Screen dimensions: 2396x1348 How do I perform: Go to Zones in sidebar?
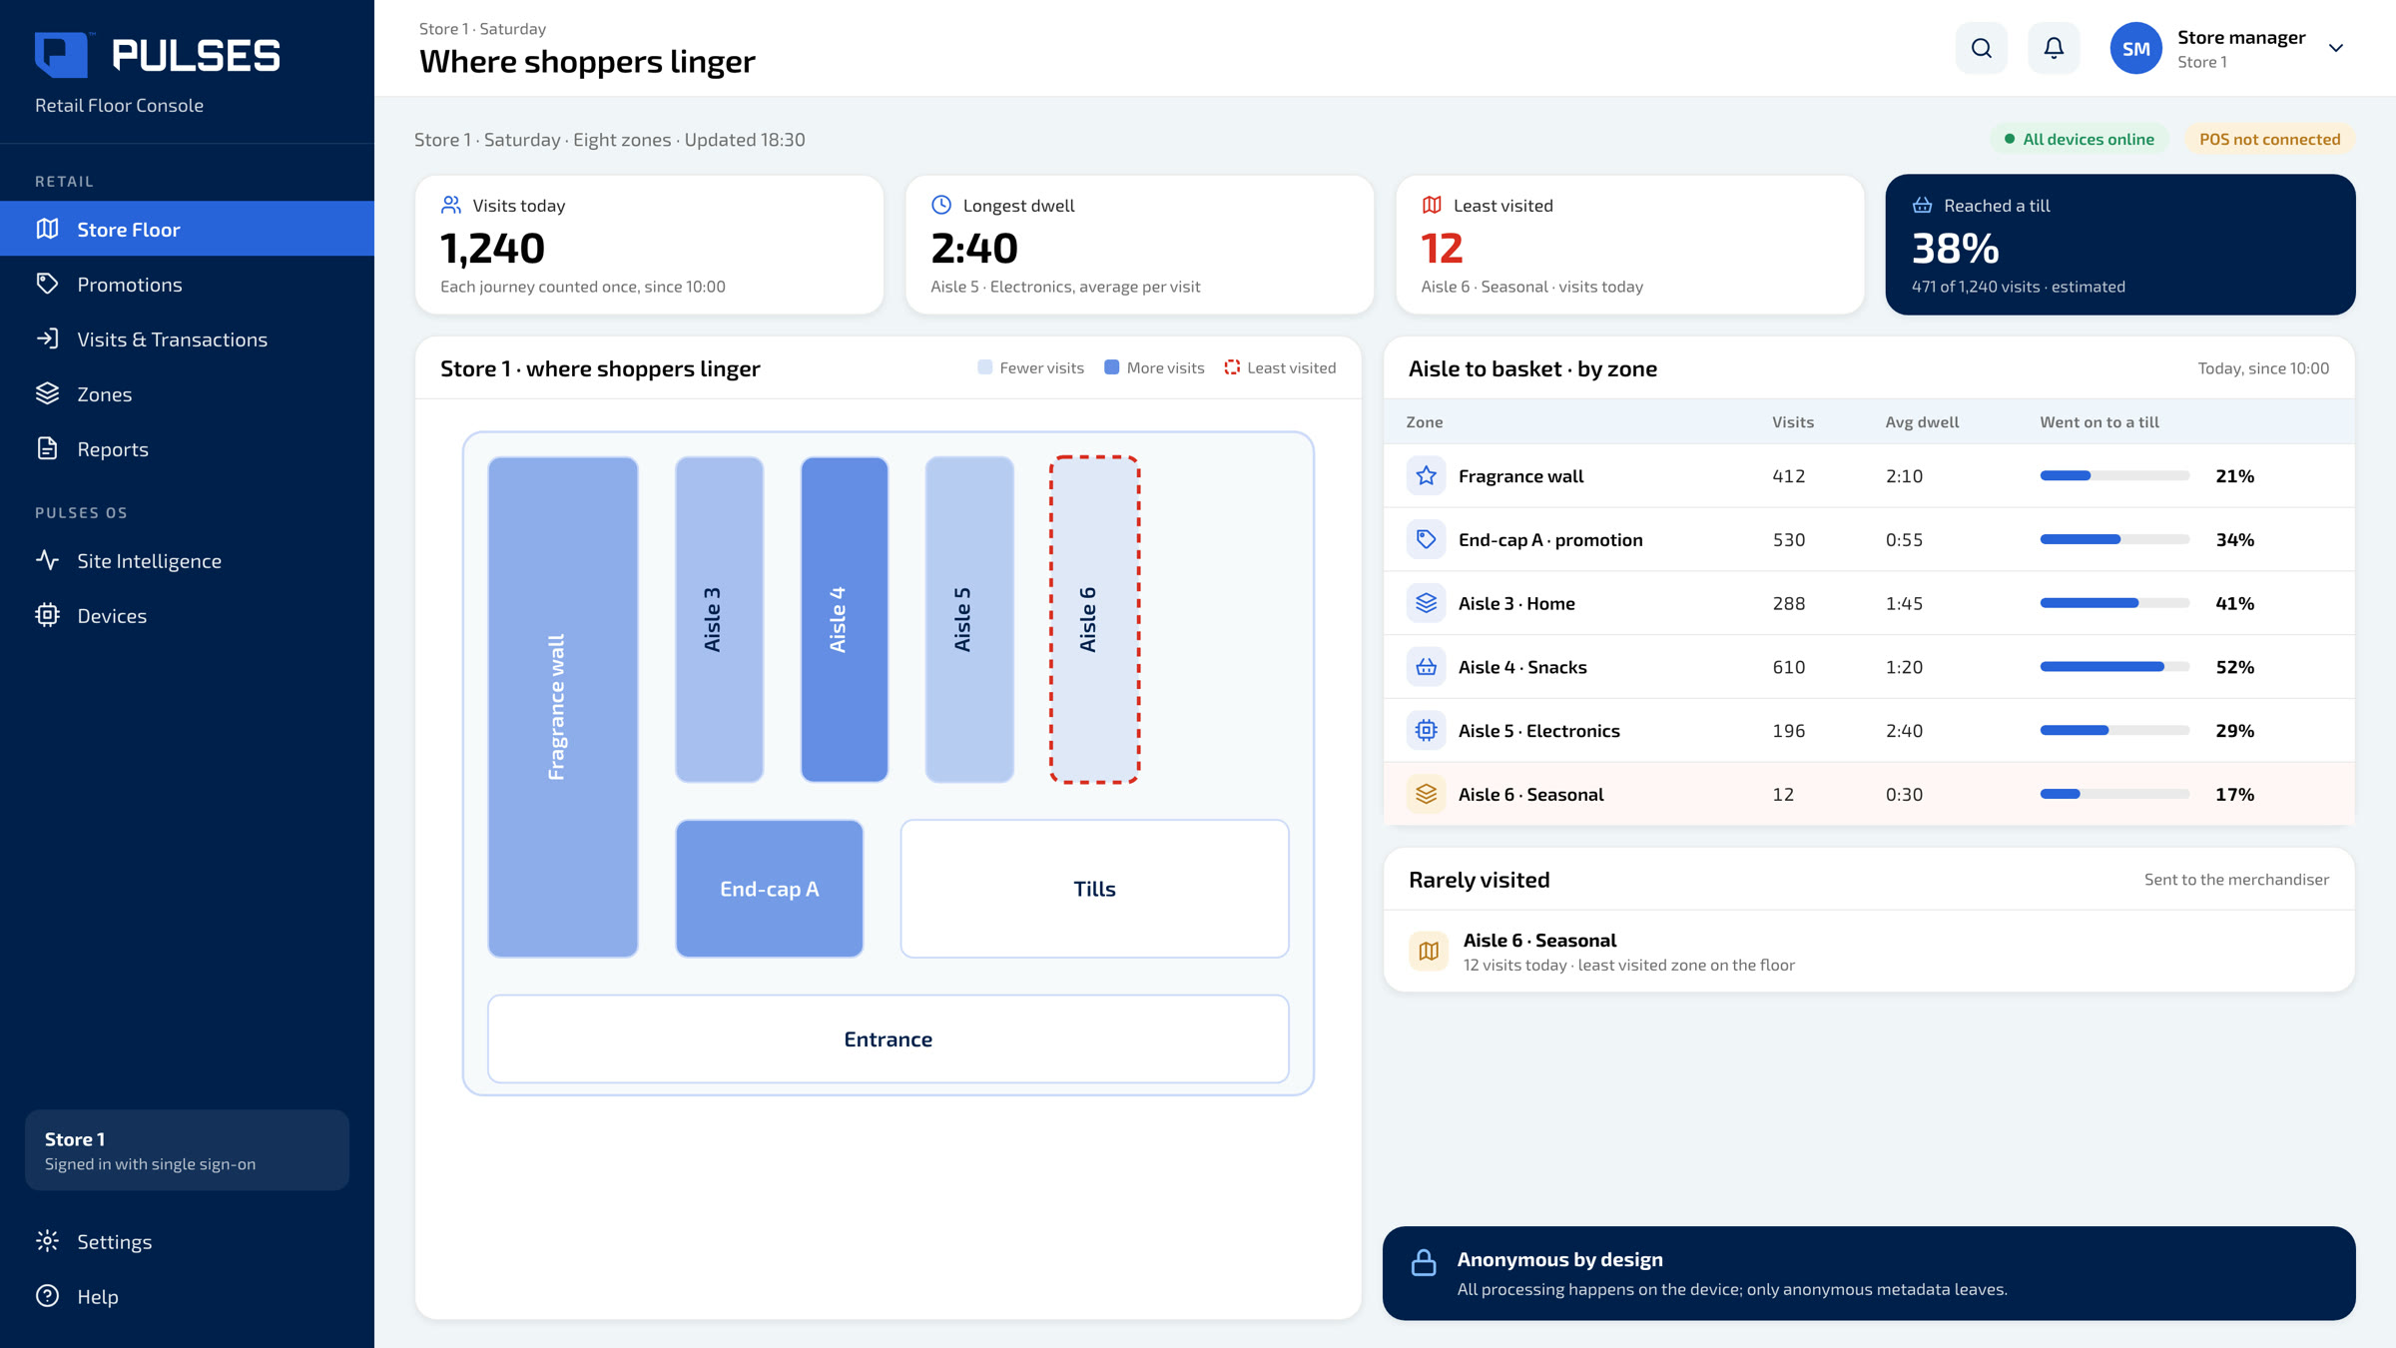pyautogui.click(x=187, y=393)
